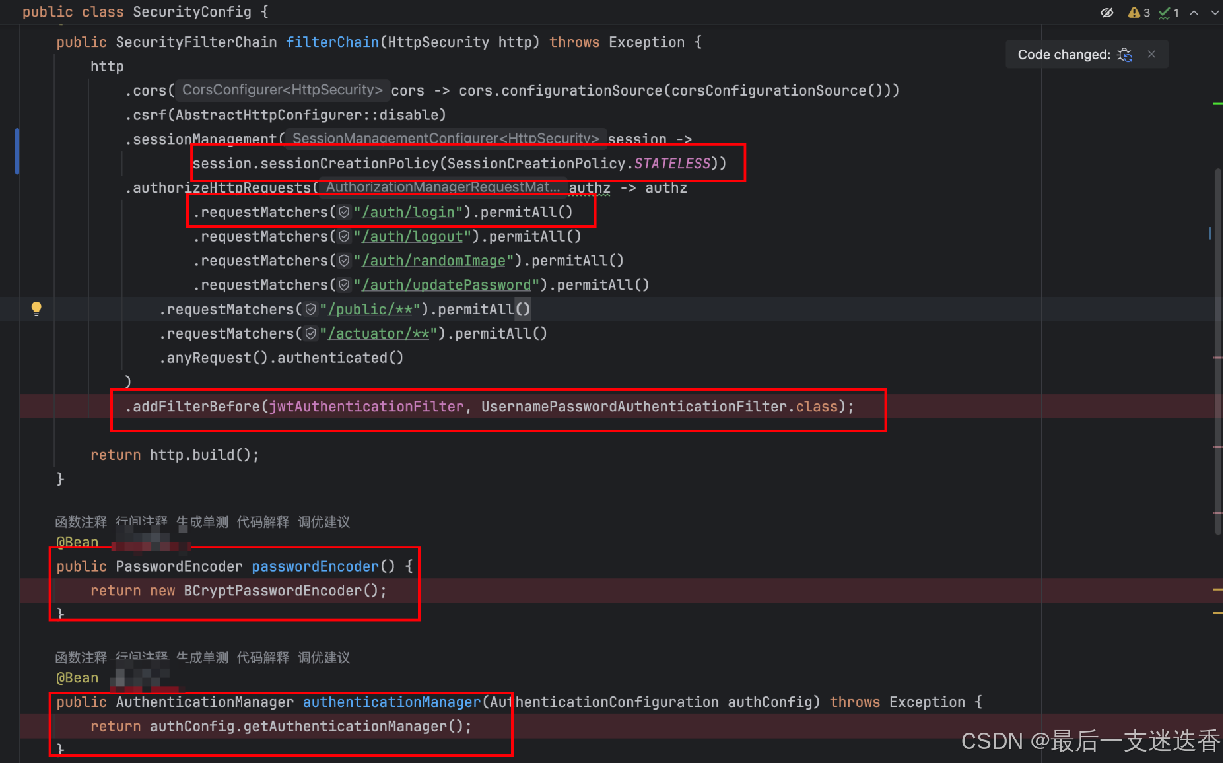Click the CorsConfigurer<HttpSecurity> inlay hint
Screen dimensions: 1224x763
tap(282, 90)
